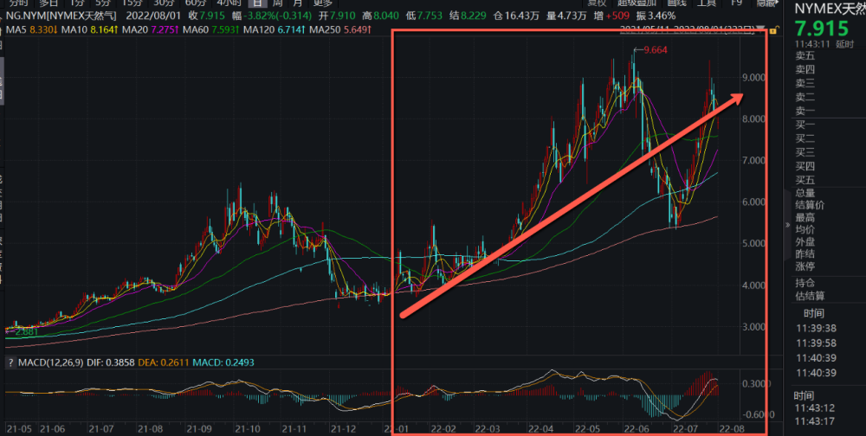The image size is (866, 436).
Task: Choose the 60分 interval
Action: tap(194, 3)
